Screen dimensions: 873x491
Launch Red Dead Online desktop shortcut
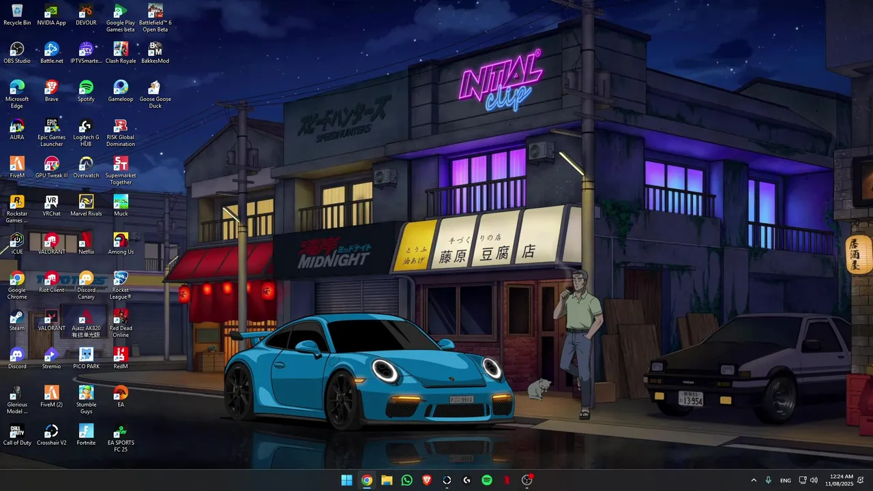coord(121,324)
